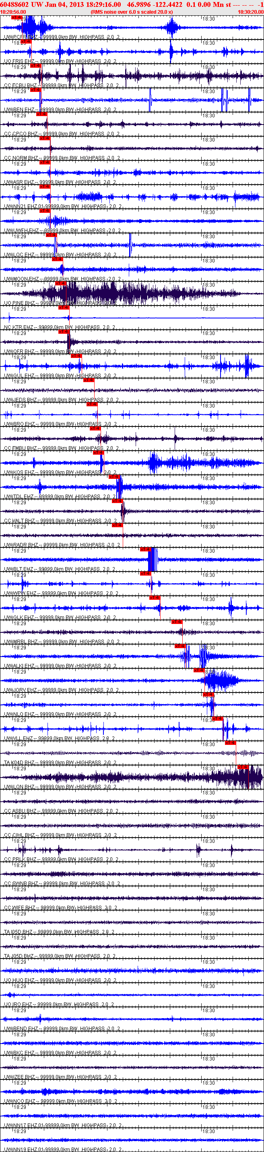Click the 18:30 tick label on the UW ALKI trace
Viewport: 264px width, 1152px height.
tap(208, 648)
